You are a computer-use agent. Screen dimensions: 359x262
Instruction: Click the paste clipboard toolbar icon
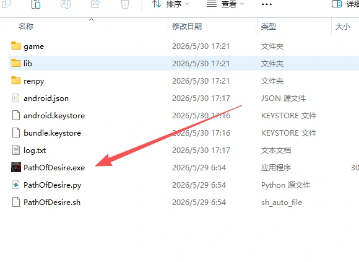36,4
